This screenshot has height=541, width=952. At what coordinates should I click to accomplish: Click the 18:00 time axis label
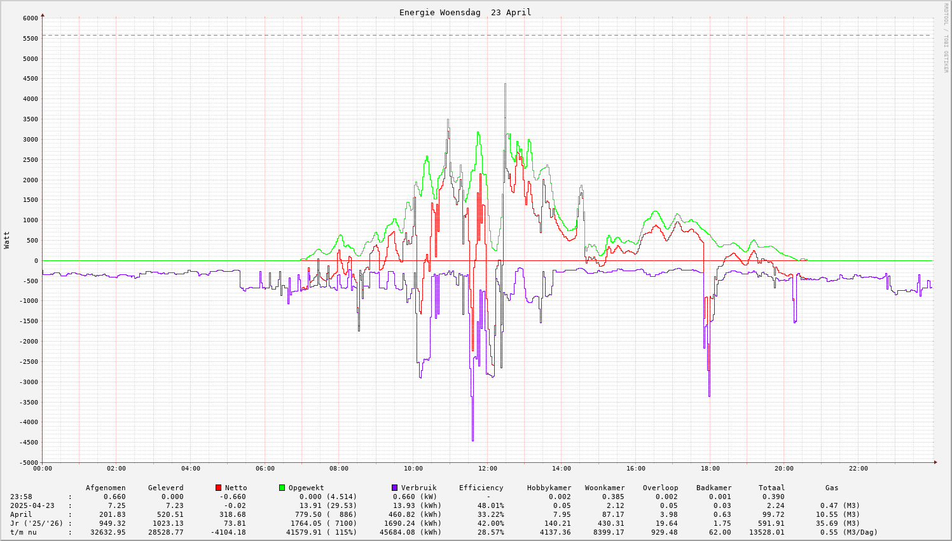click(x=710, y=469)
